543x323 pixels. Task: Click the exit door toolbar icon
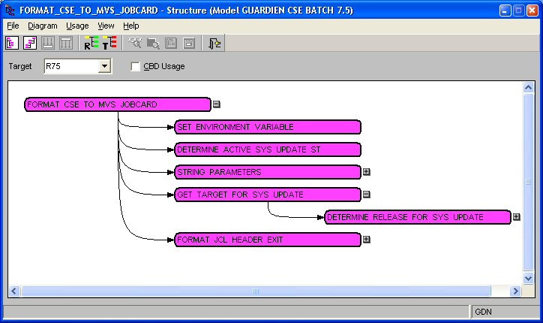click(x=214, y=44)
